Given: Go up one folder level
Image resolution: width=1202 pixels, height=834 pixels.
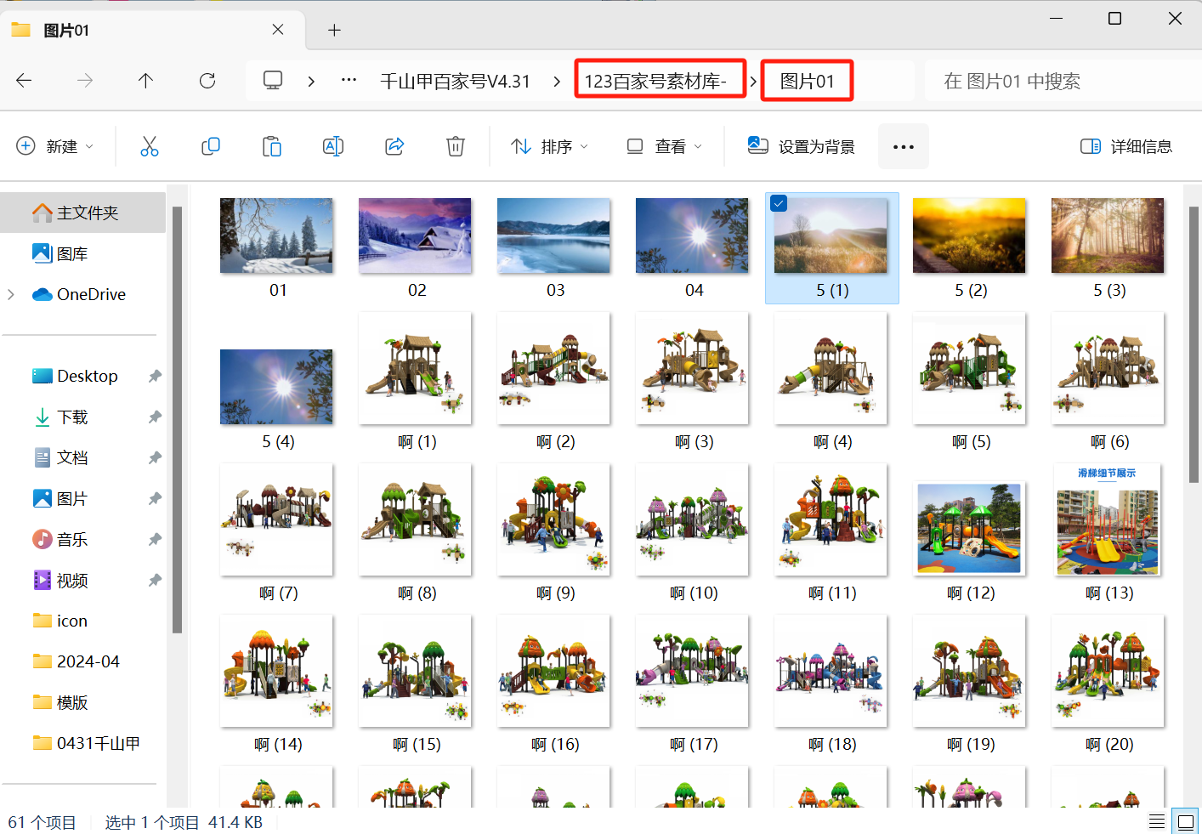Looking at the screenshot, I should point(145,81).
